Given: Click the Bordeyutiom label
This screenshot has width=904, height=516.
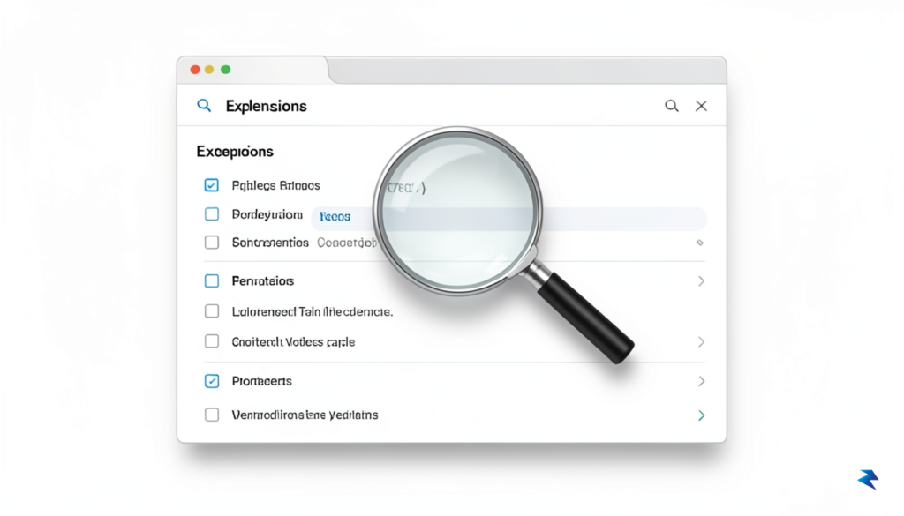Looking at the screenshot, I should coord(267,215).
